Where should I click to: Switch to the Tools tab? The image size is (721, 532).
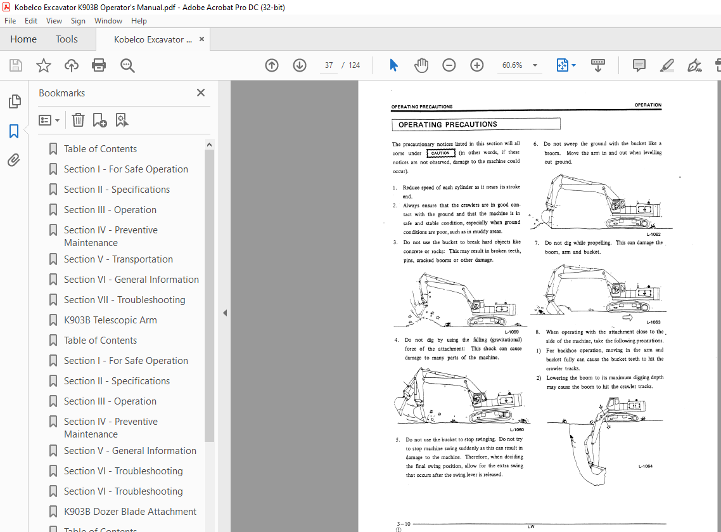(x=67, y=39)
